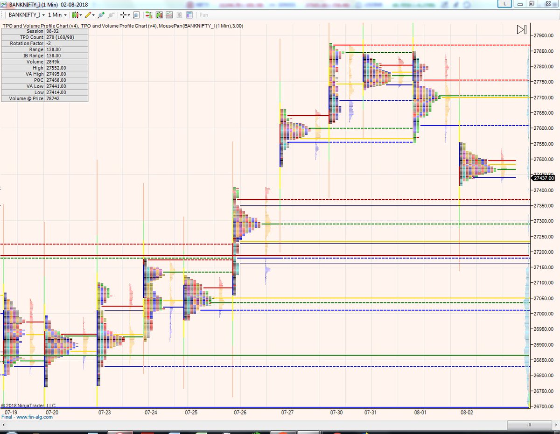Click the TPO Count value 270 (160/98)
Image resolution: width=560 pixels, height=434 pixels.
[61, 37]
